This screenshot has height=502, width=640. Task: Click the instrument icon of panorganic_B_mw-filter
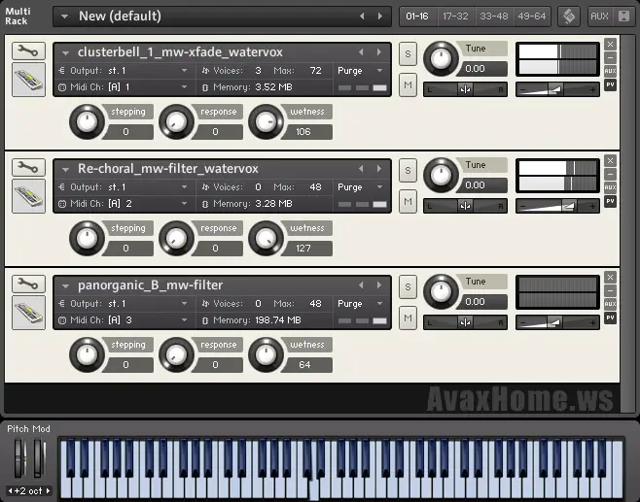(x=28, y=313)
